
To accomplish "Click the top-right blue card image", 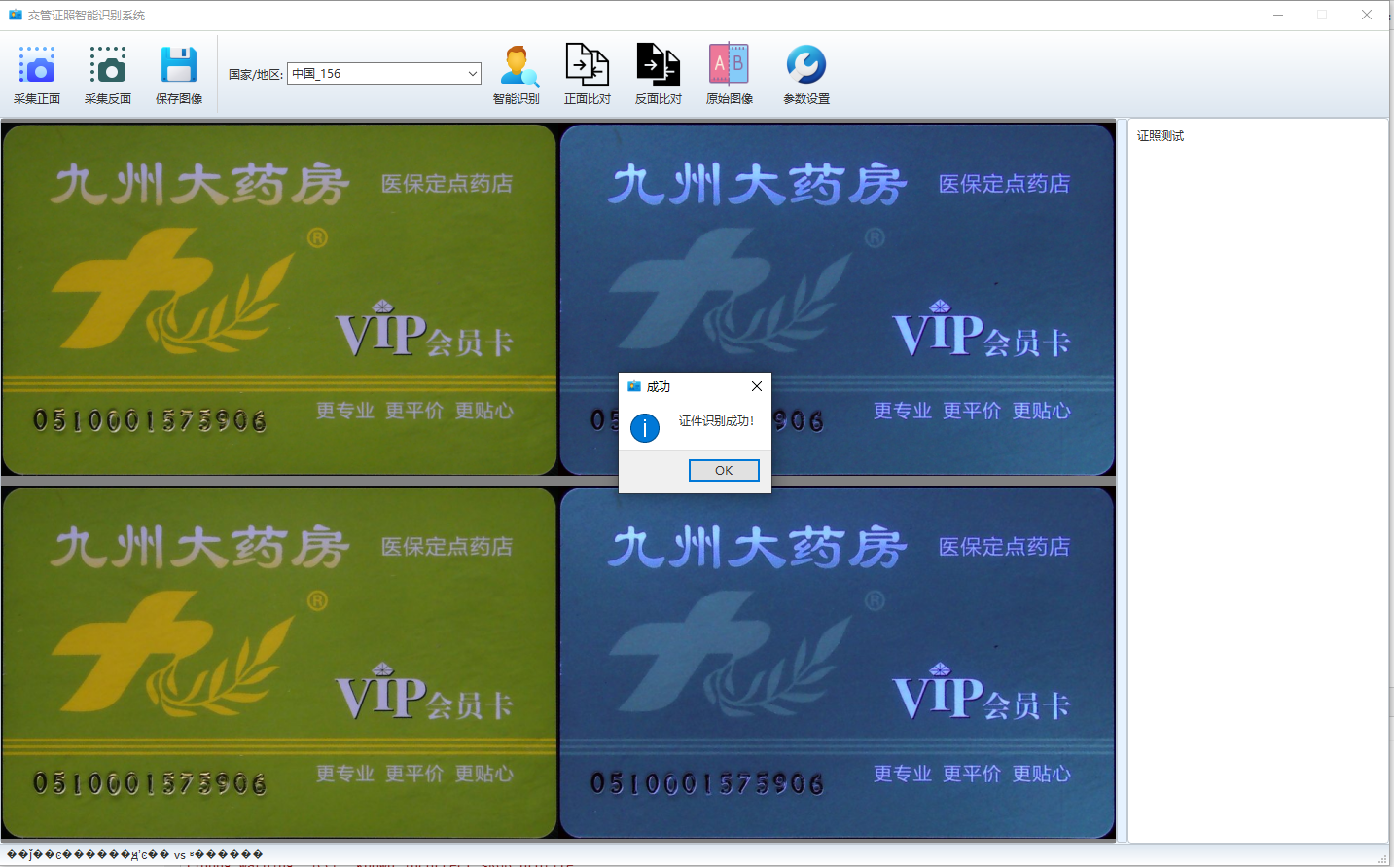I will click(x=838, y=299).
